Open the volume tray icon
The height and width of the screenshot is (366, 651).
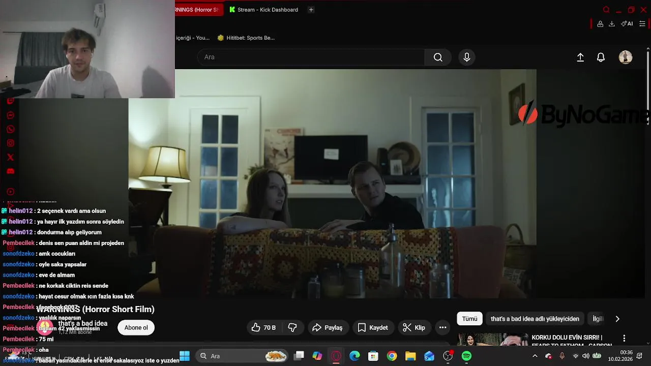point(585,356)
